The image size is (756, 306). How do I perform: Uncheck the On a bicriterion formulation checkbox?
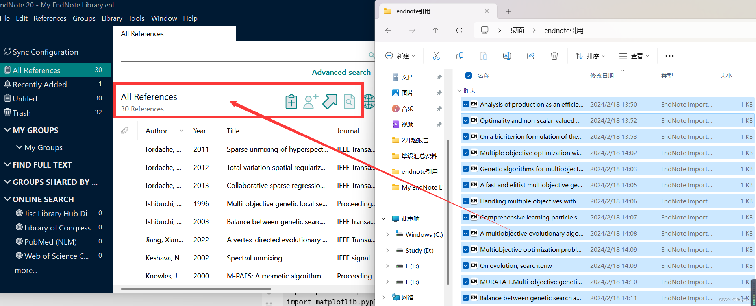[x=466, y=136]
